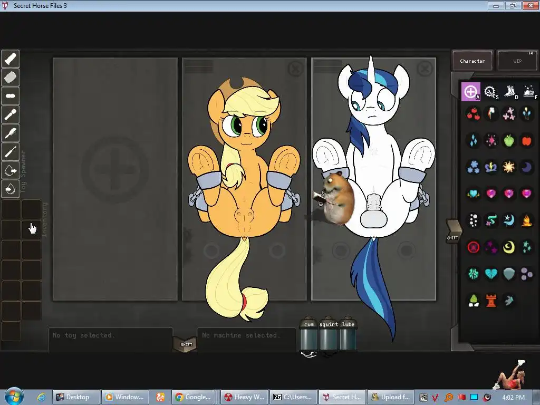This screenshot has width=540, height=405.
Task: Choose the single red apple cutie mark
Action: [527, 140]
